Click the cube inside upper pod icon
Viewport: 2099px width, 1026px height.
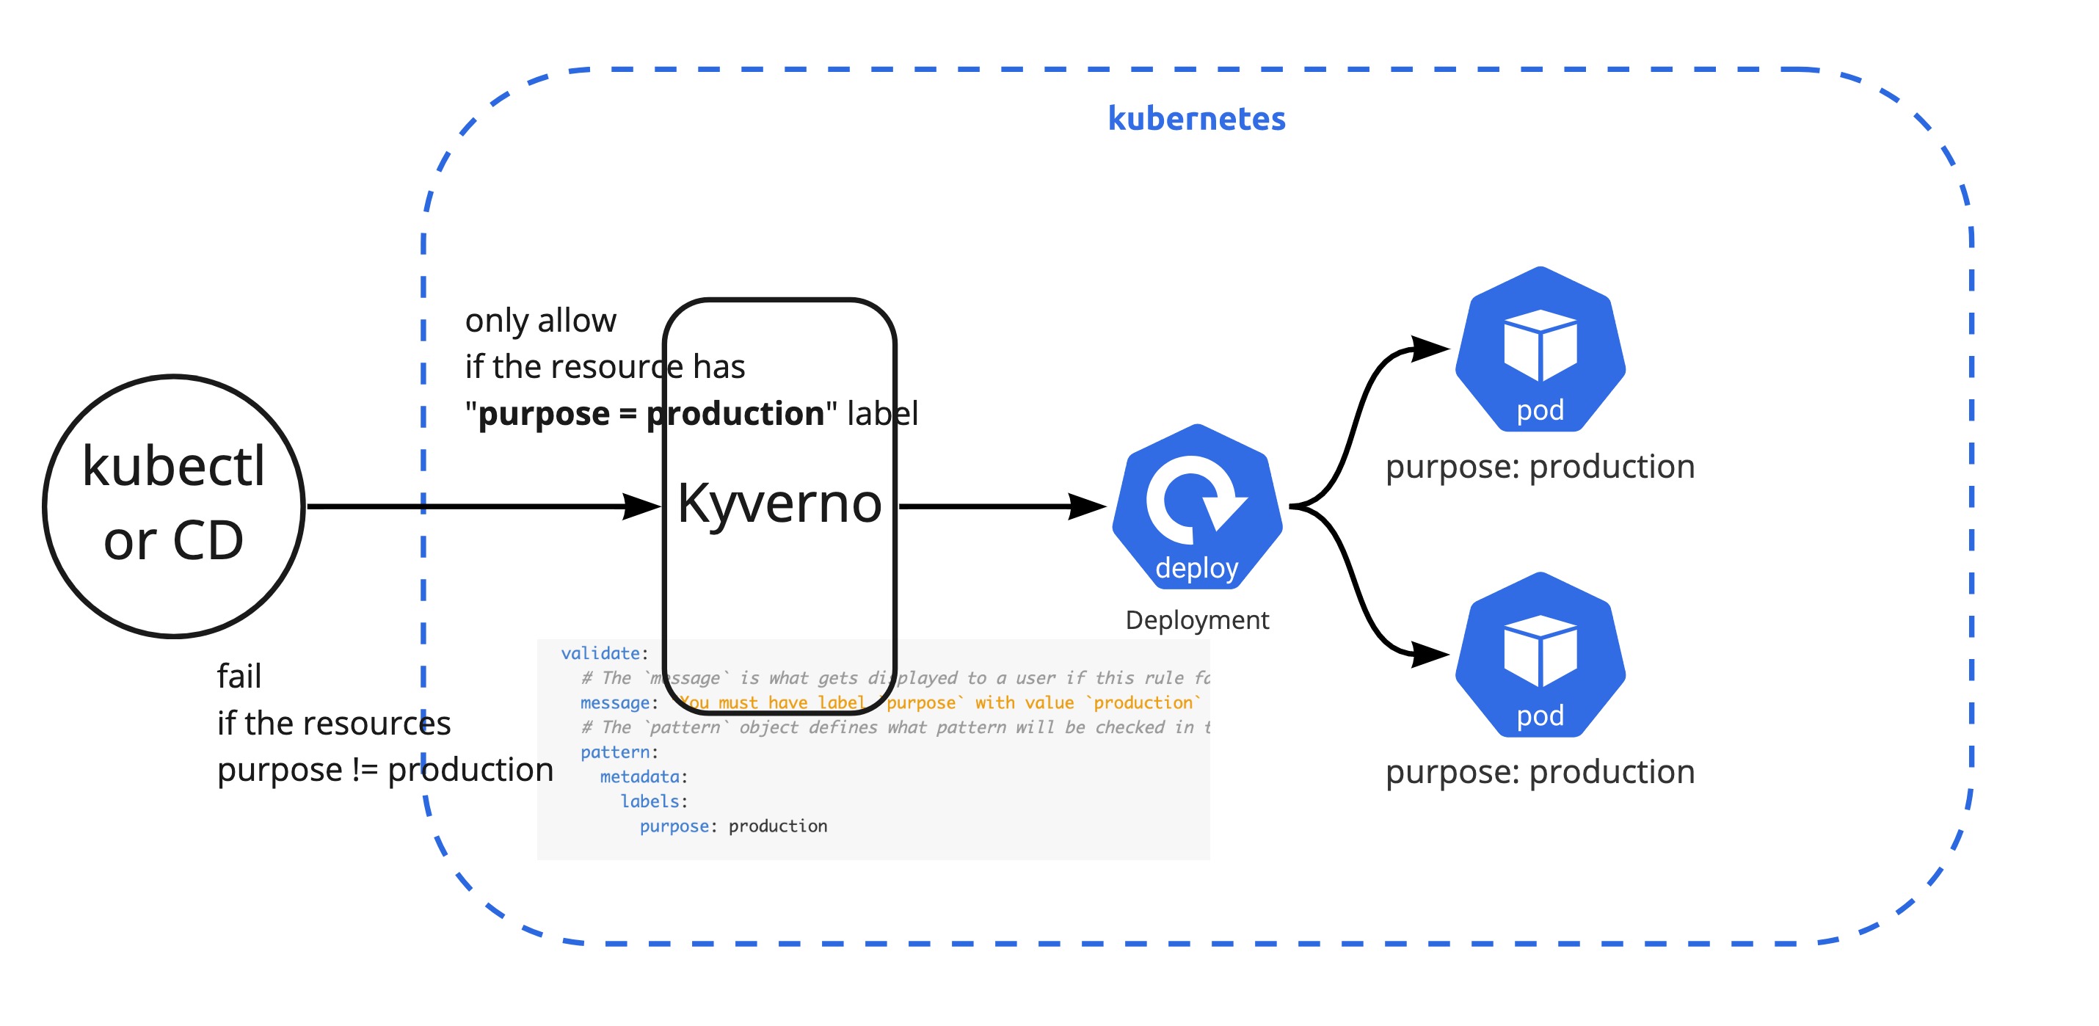tap(1540, 345)
